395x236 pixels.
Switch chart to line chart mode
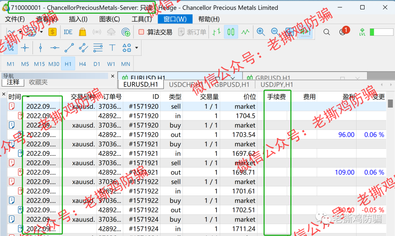pos(245,32)
